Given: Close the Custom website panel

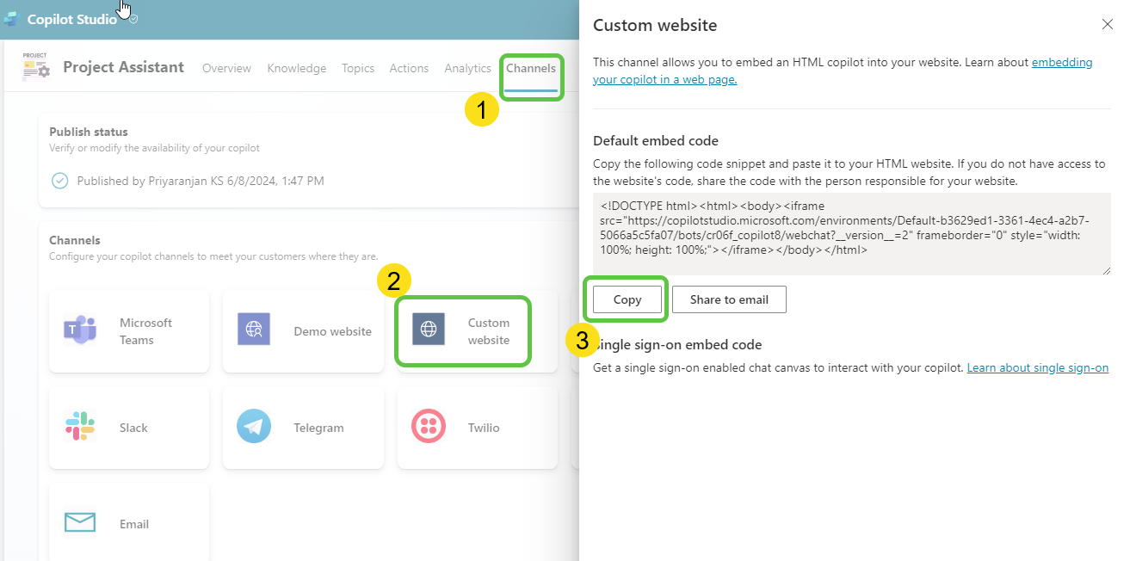Looking at the screenshot, I should tap(1107, 24).
